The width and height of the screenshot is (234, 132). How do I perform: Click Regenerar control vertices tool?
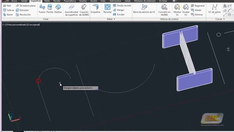pyautogui.click(x=198, y=6)
